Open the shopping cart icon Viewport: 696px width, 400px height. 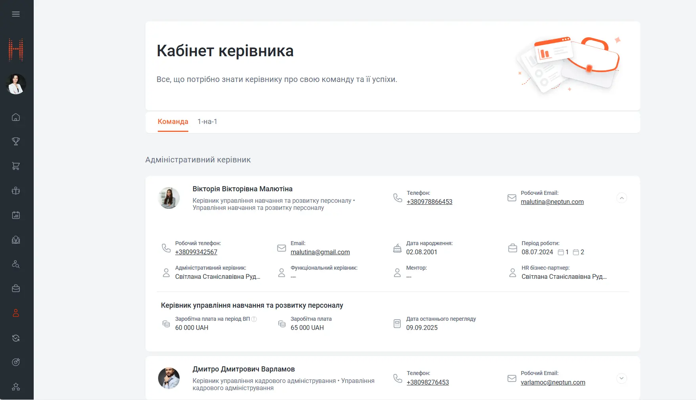(16, 166)
